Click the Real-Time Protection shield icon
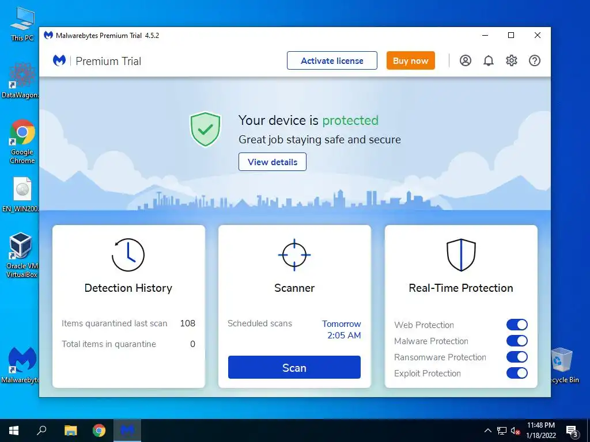 click(461, 255)
